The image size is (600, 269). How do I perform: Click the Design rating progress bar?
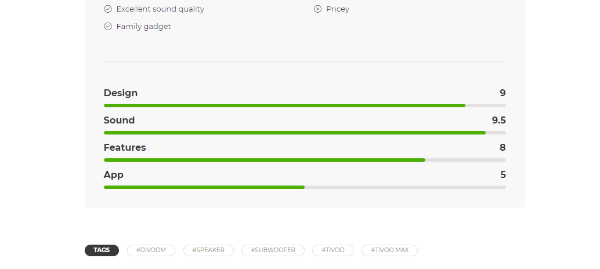click(x=305, y=106)
